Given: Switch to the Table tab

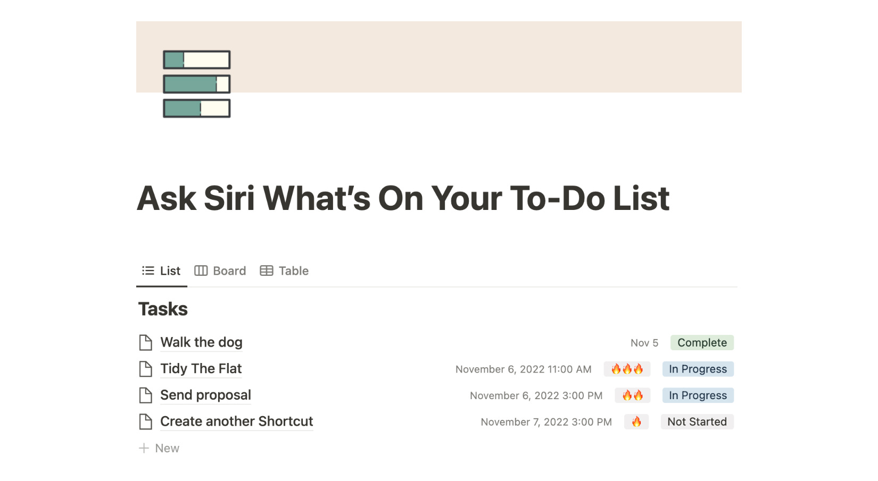Looking at the screenshot, I should point(293,271).
